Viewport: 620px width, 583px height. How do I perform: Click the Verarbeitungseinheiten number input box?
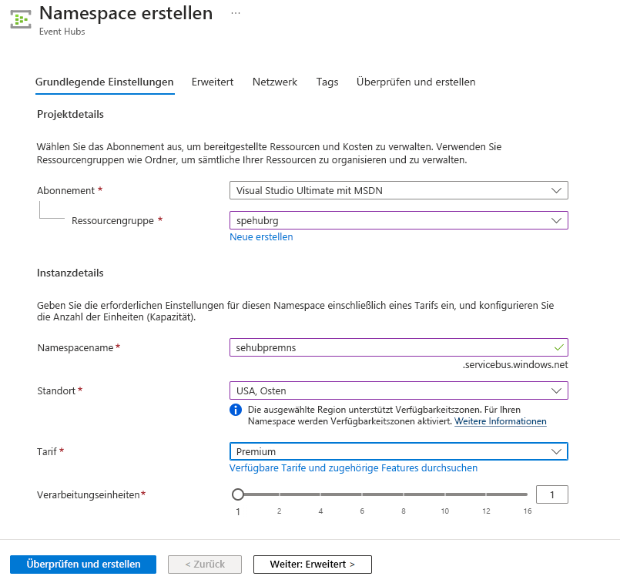pos(552,494)
